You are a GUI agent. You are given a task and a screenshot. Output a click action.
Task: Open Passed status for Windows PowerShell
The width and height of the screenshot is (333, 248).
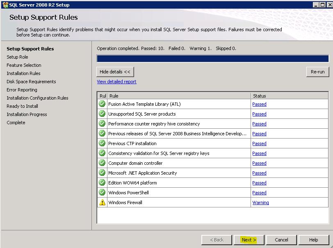click(x=259, y=193)
